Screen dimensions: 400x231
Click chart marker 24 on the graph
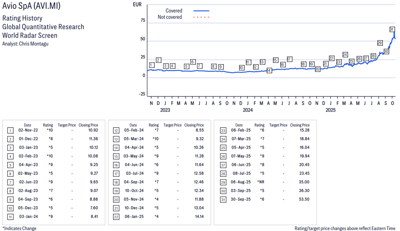[345, 55]
